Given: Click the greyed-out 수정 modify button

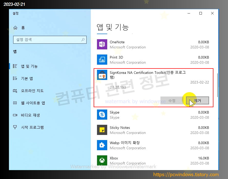Looking at the screenshot, I should 172,101.
